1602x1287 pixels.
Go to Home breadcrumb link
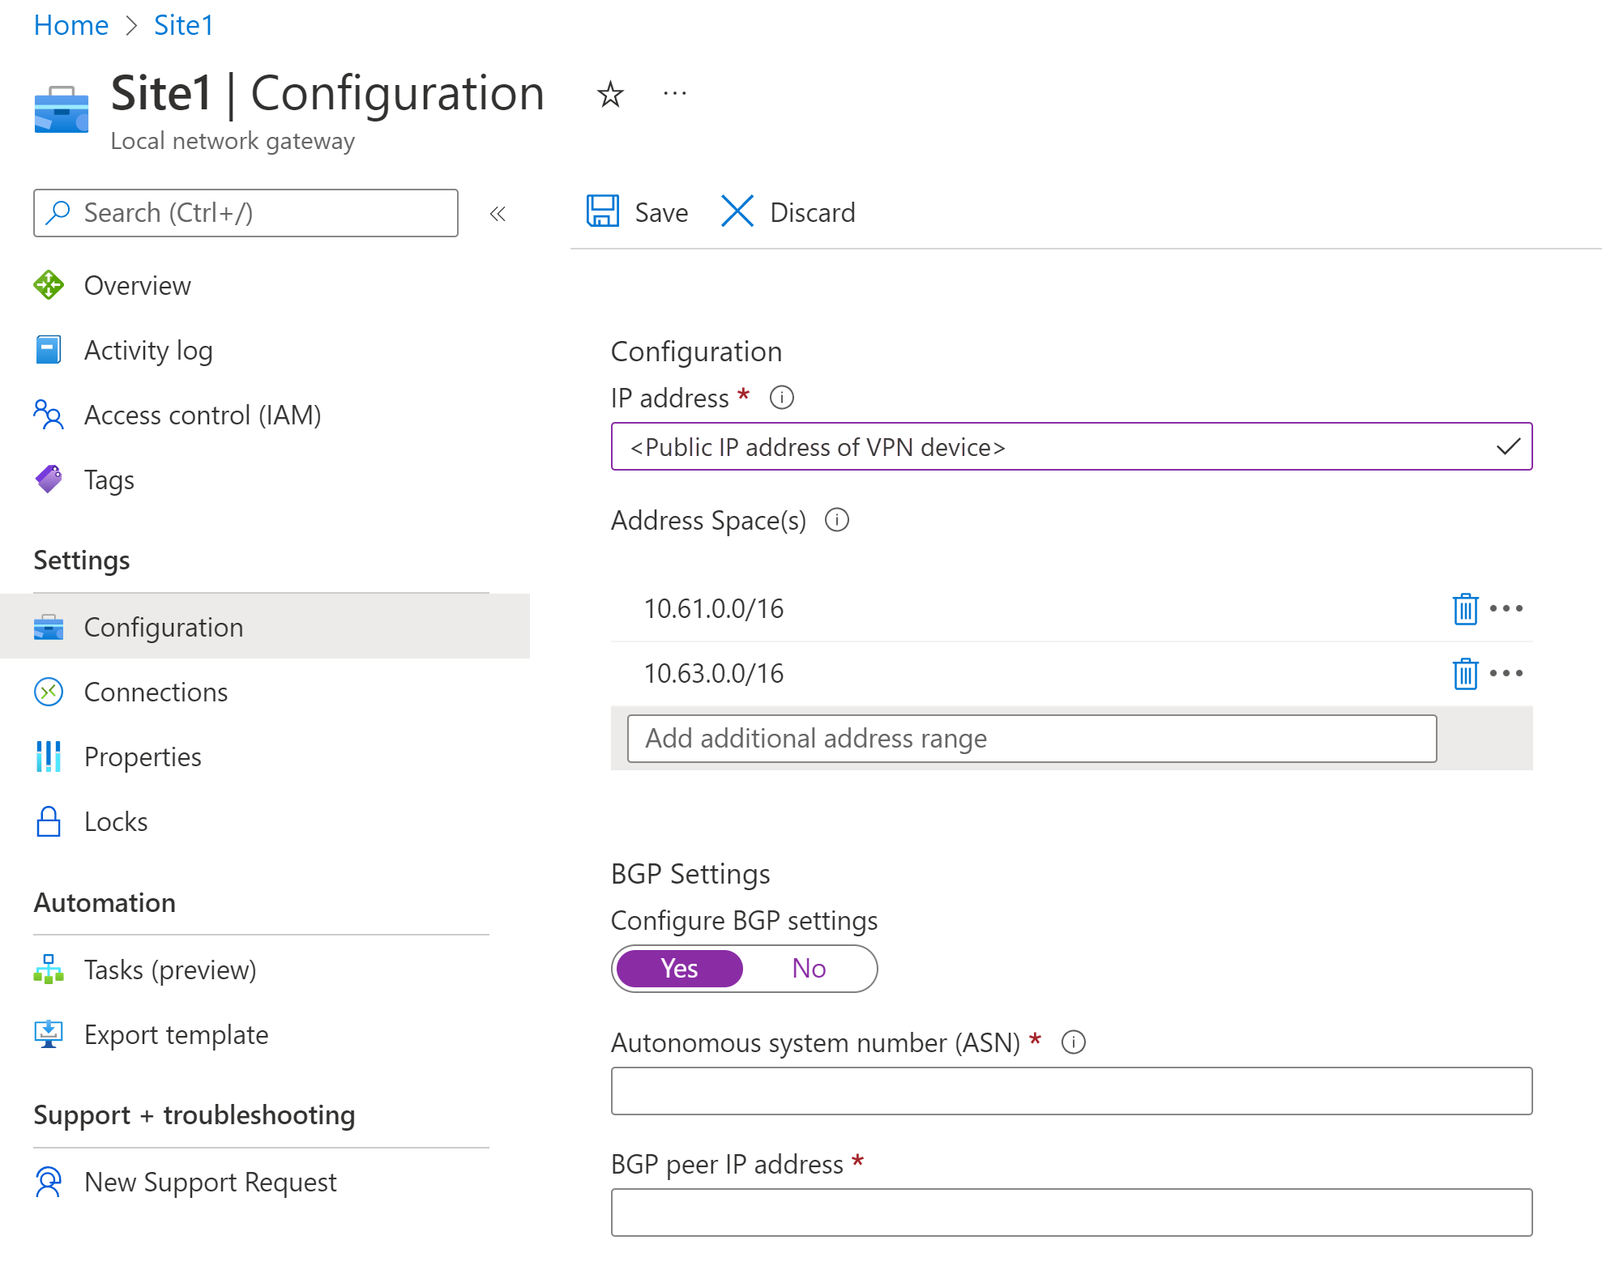pyautogui.click(x=71, y=26)
